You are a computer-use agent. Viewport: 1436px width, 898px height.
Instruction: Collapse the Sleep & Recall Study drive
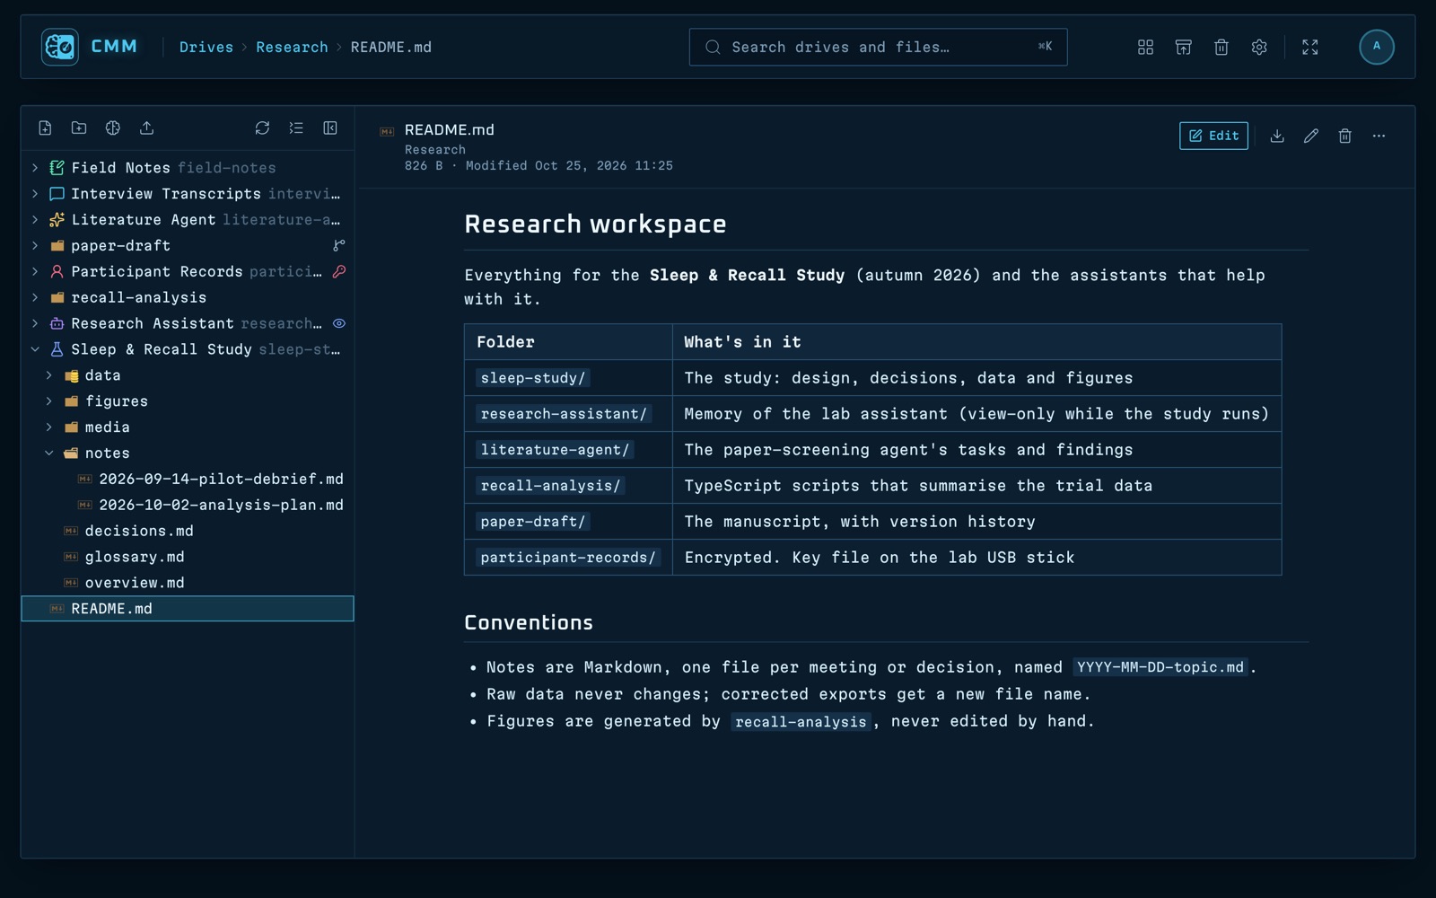click(x=35, y=349)
